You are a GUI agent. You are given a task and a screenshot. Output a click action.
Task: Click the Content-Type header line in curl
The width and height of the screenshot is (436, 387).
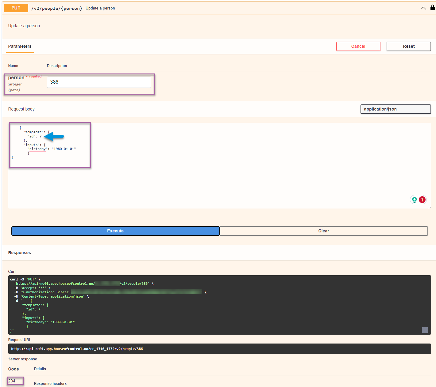click(x=52, y=296)
